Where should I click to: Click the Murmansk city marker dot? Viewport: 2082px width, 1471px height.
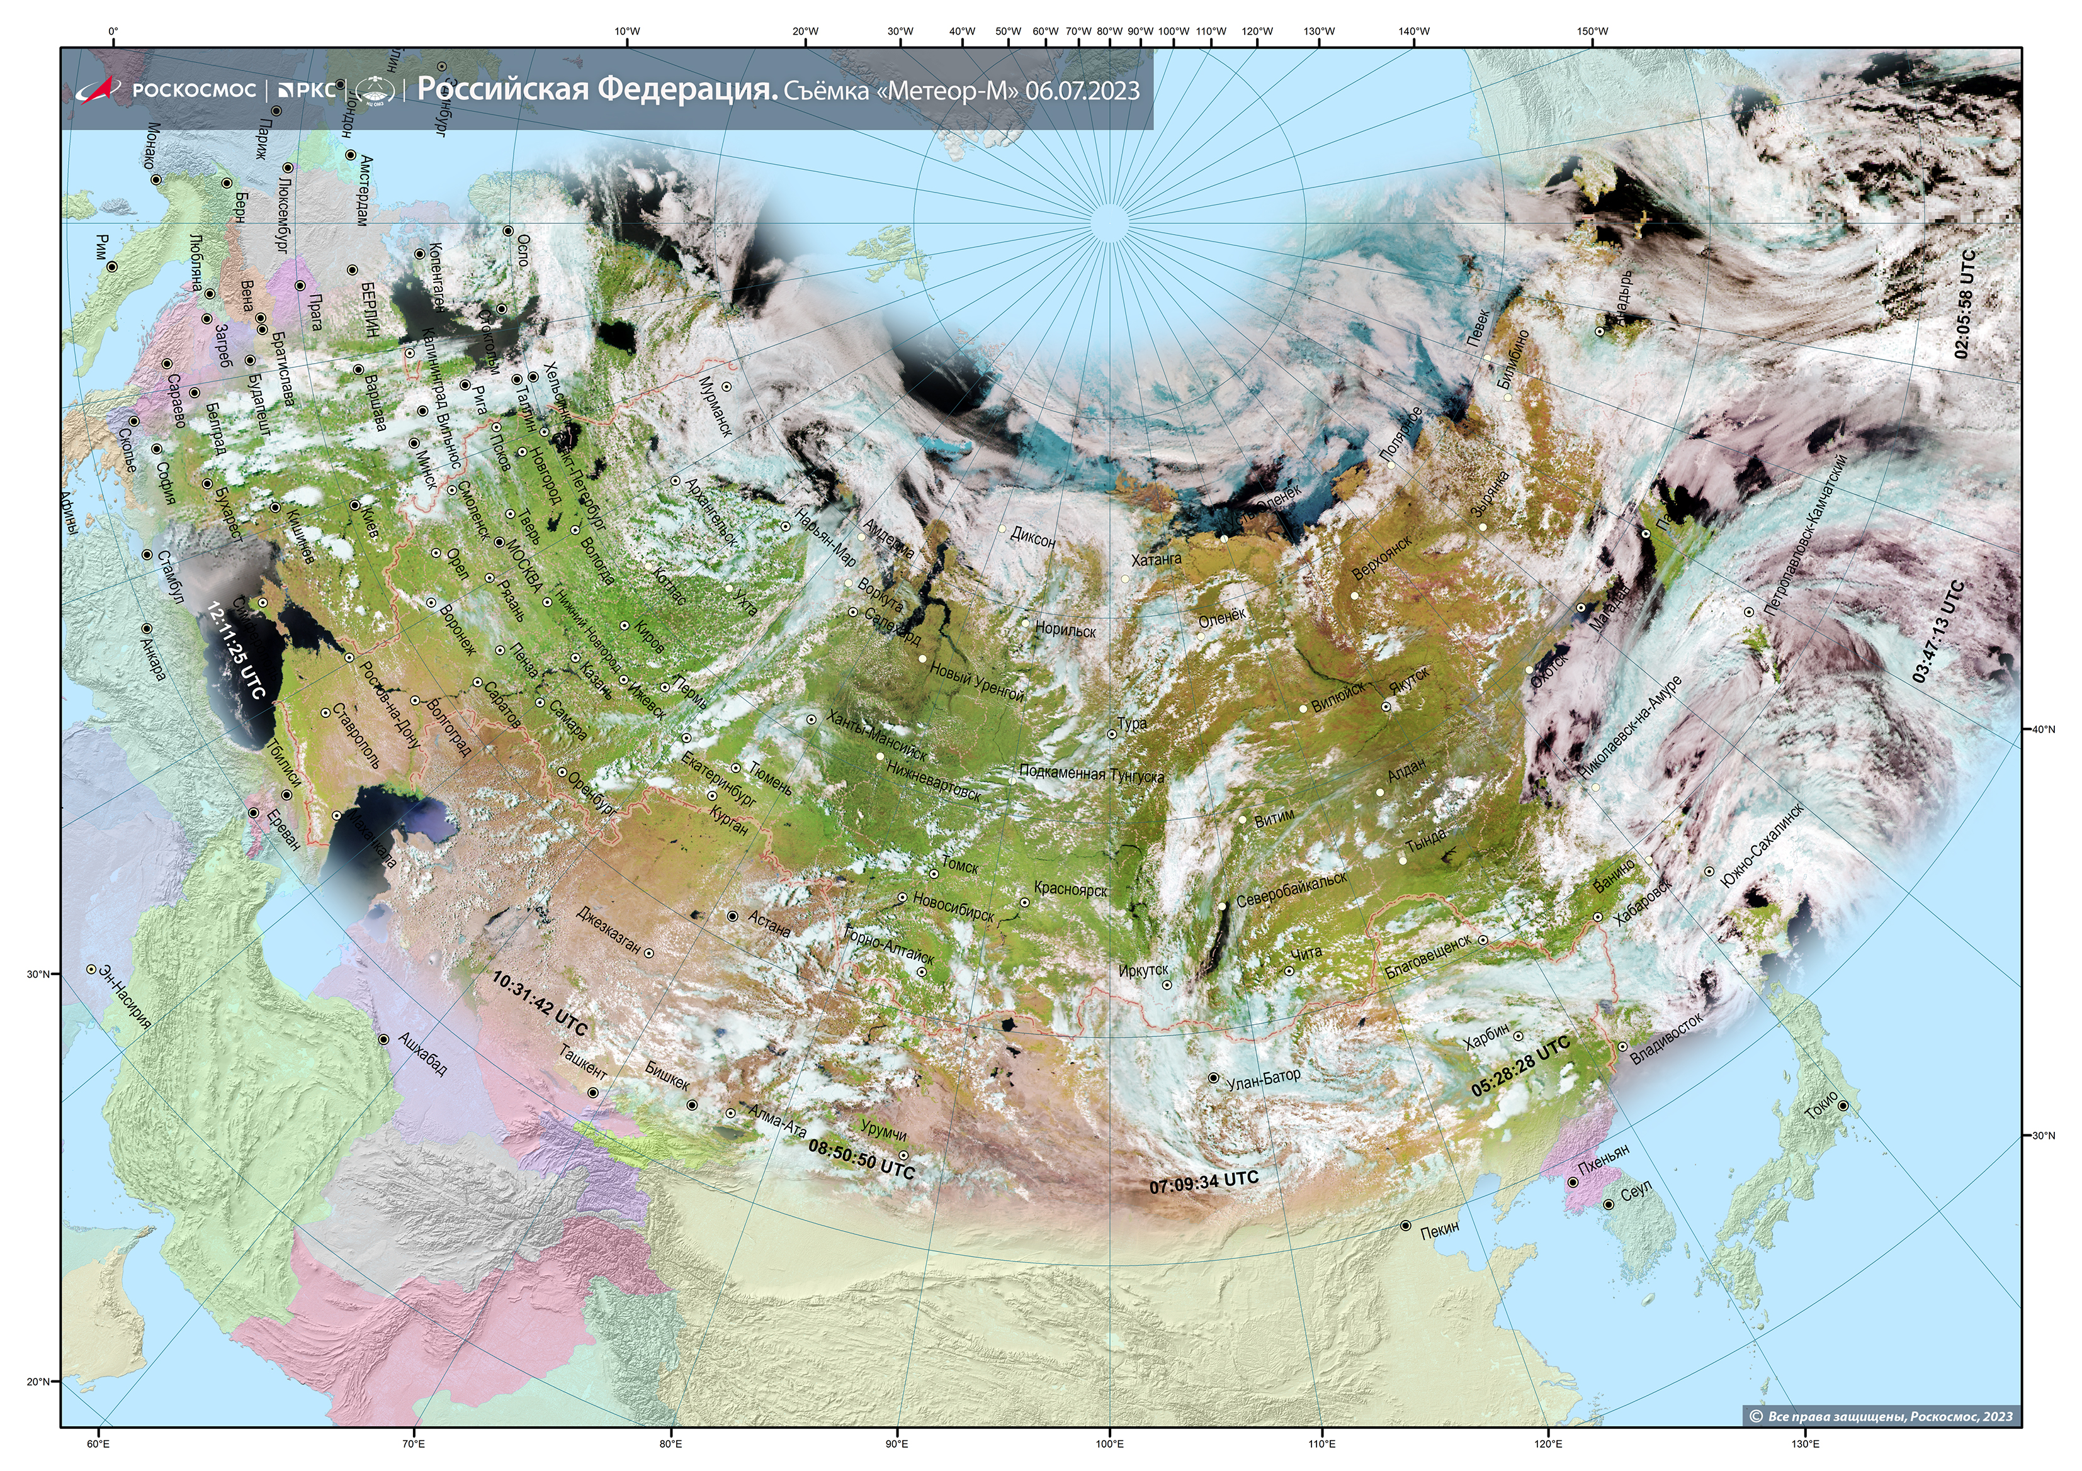727,387
